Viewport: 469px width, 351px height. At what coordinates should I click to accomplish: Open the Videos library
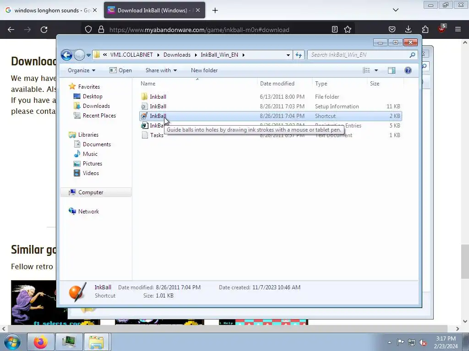click(x=91, y=173)
